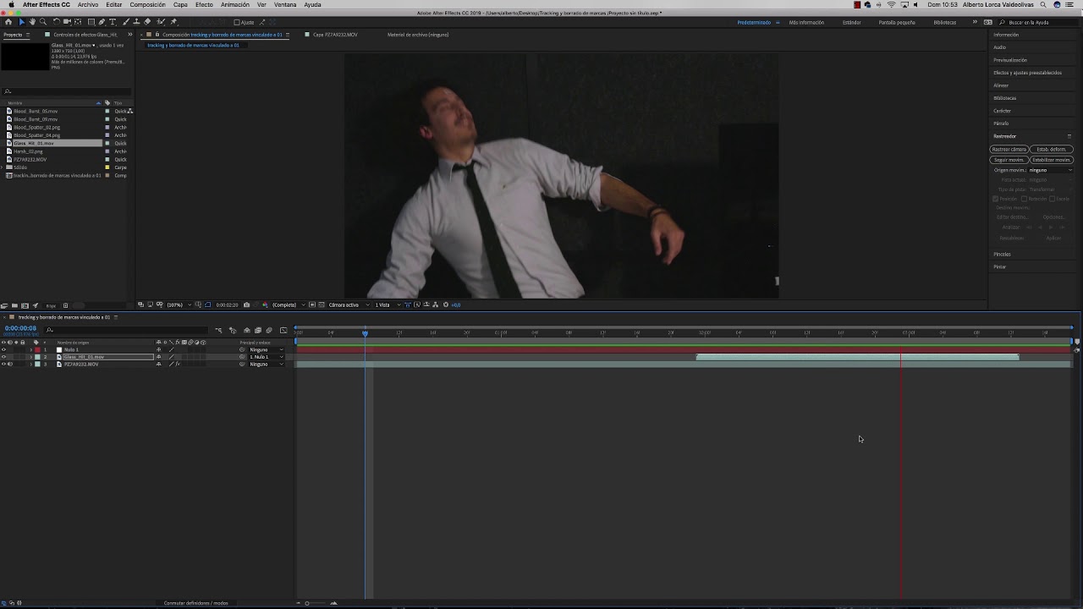Click Estabilizar movim. button
The width and height of the screenshot is (1083, 609).
[x=1052, y=160]
